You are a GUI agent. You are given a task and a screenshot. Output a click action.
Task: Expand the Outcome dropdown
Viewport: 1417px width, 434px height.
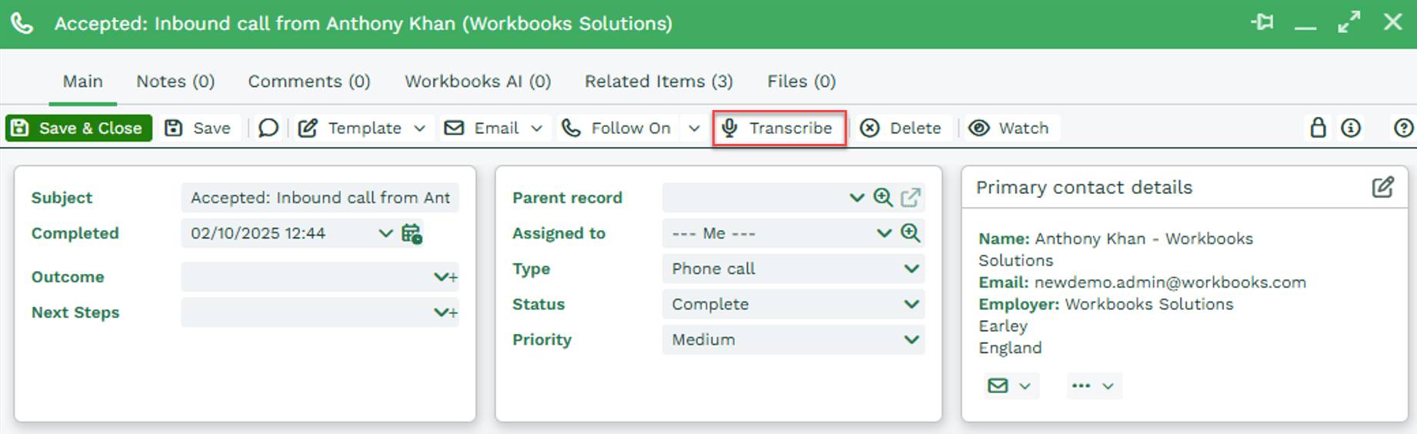point(441,277)
